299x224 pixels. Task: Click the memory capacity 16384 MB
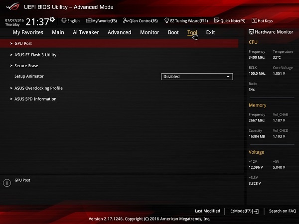pos(257,136)
